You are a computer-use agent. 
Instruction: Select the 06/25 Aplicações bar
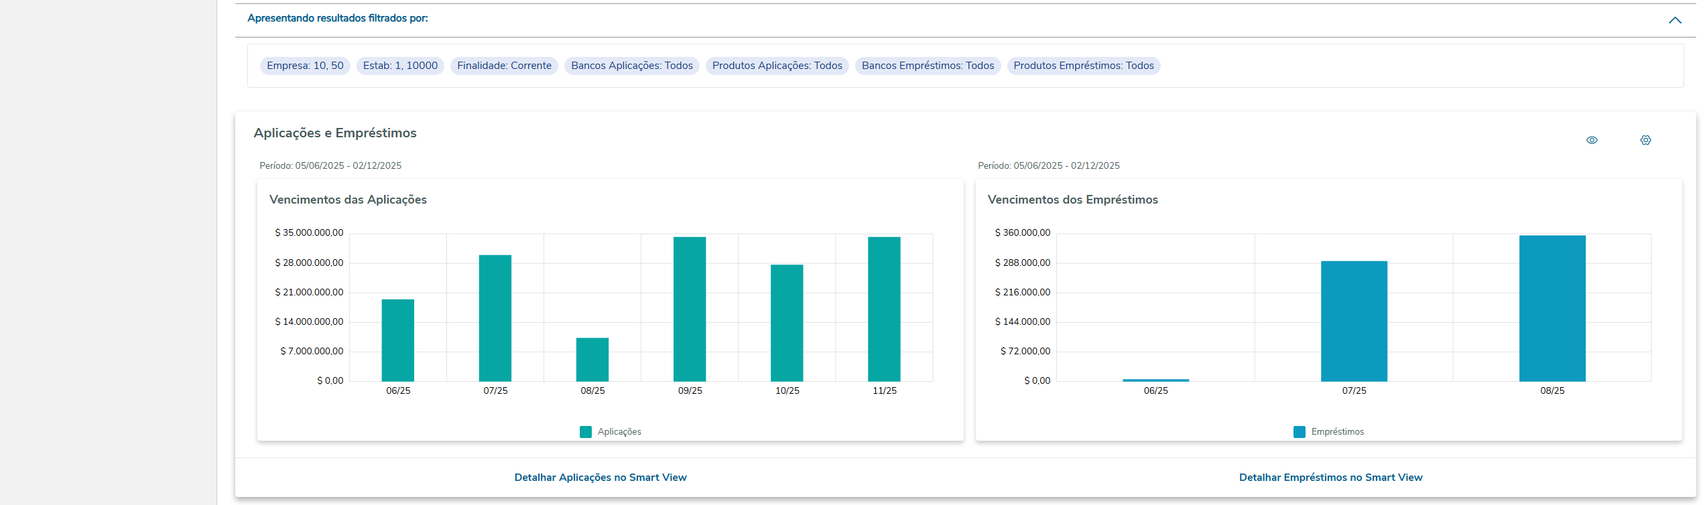point(398,340)
